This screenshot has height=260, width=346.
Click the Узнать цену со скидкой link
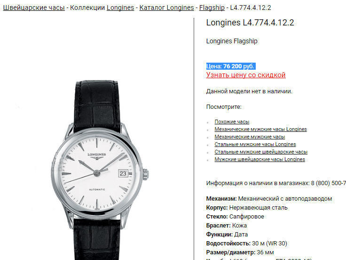246,75
